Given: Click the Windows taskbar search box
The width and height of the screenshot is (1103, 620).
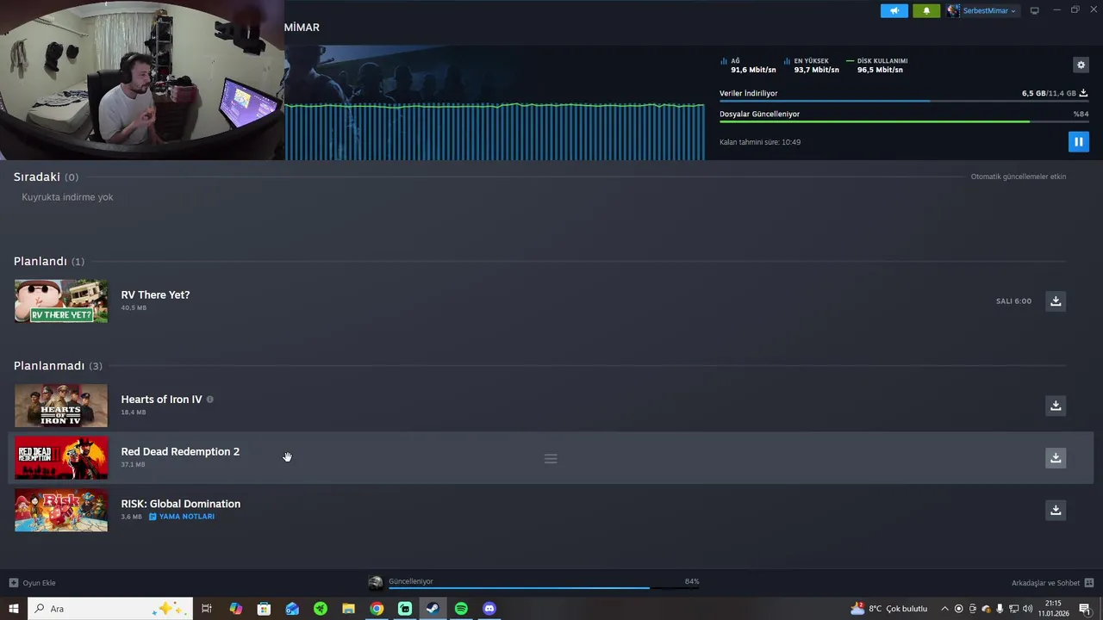Looking at the screenshot, I should coord(110,609).
